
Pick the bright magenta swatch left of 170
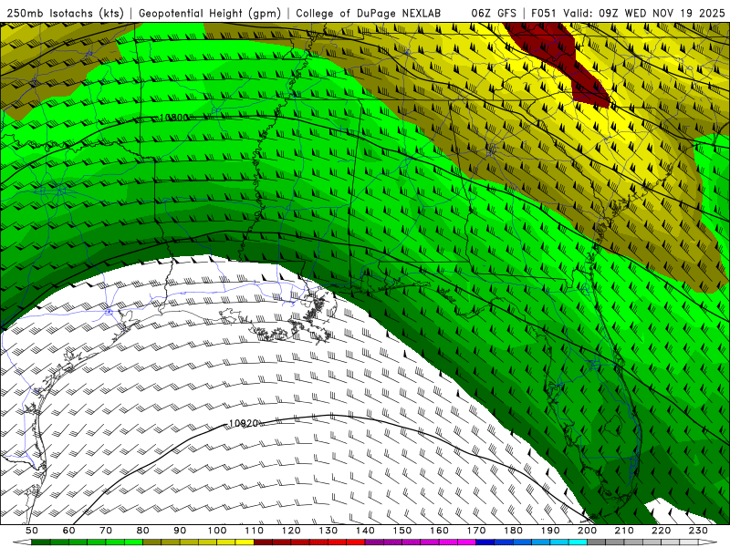click(x=466, y=542)
